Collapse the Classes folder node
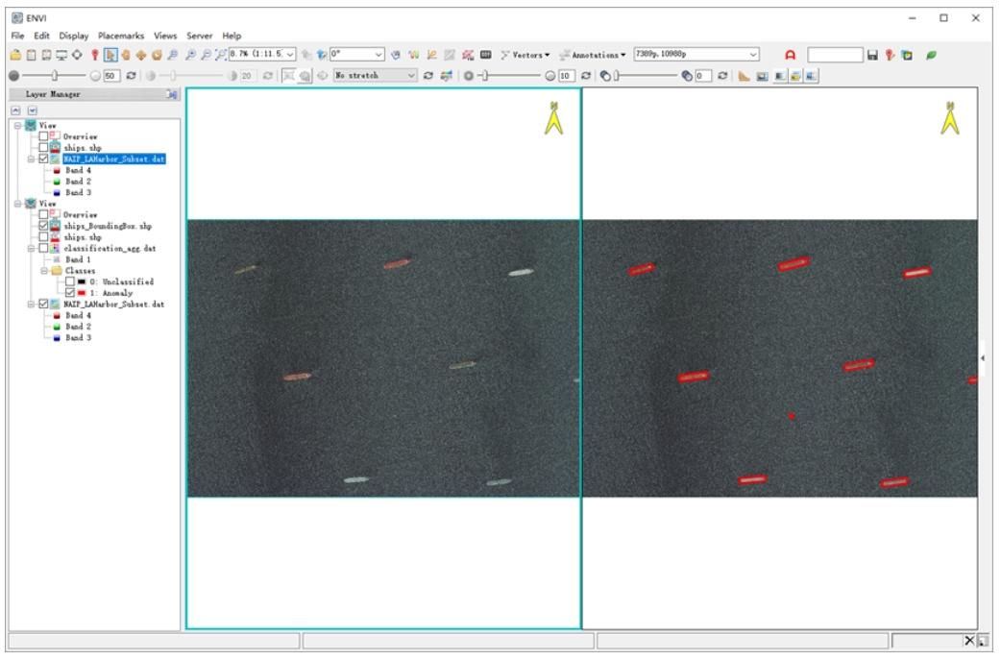The width and height of the screenshot is (1001, 660). click(44, 271)
